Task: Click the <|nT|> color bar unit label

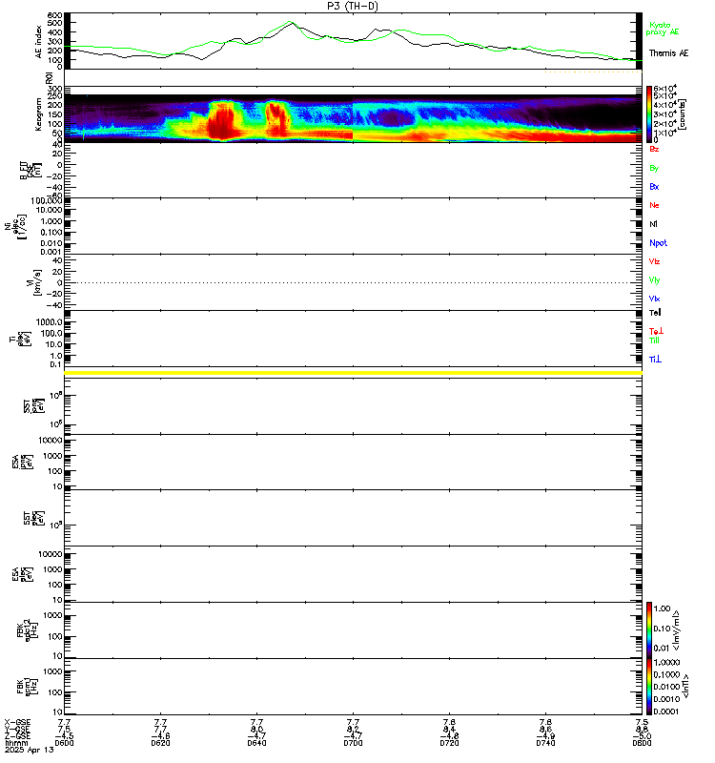Action: (685, 686)
